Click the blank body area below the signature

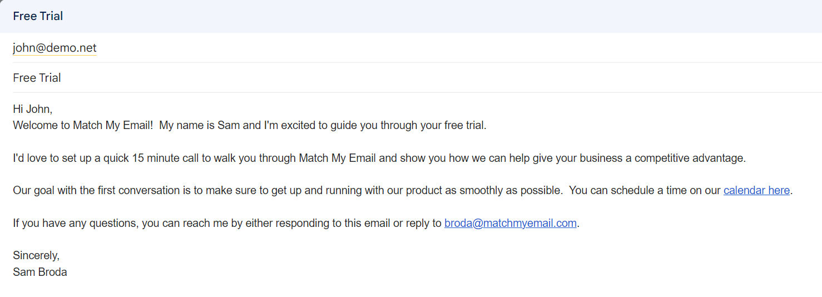pyautogui.click(x=389, y=288)
